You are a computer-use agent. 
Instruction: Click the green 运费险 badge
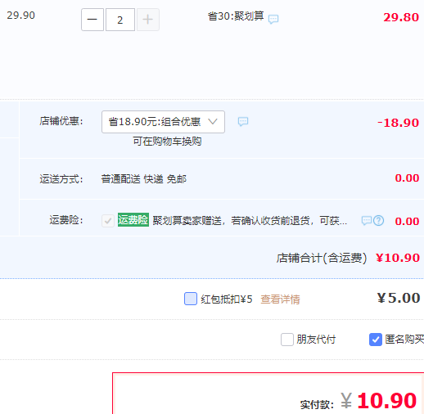pyautogui.click(x=133, y=220)
